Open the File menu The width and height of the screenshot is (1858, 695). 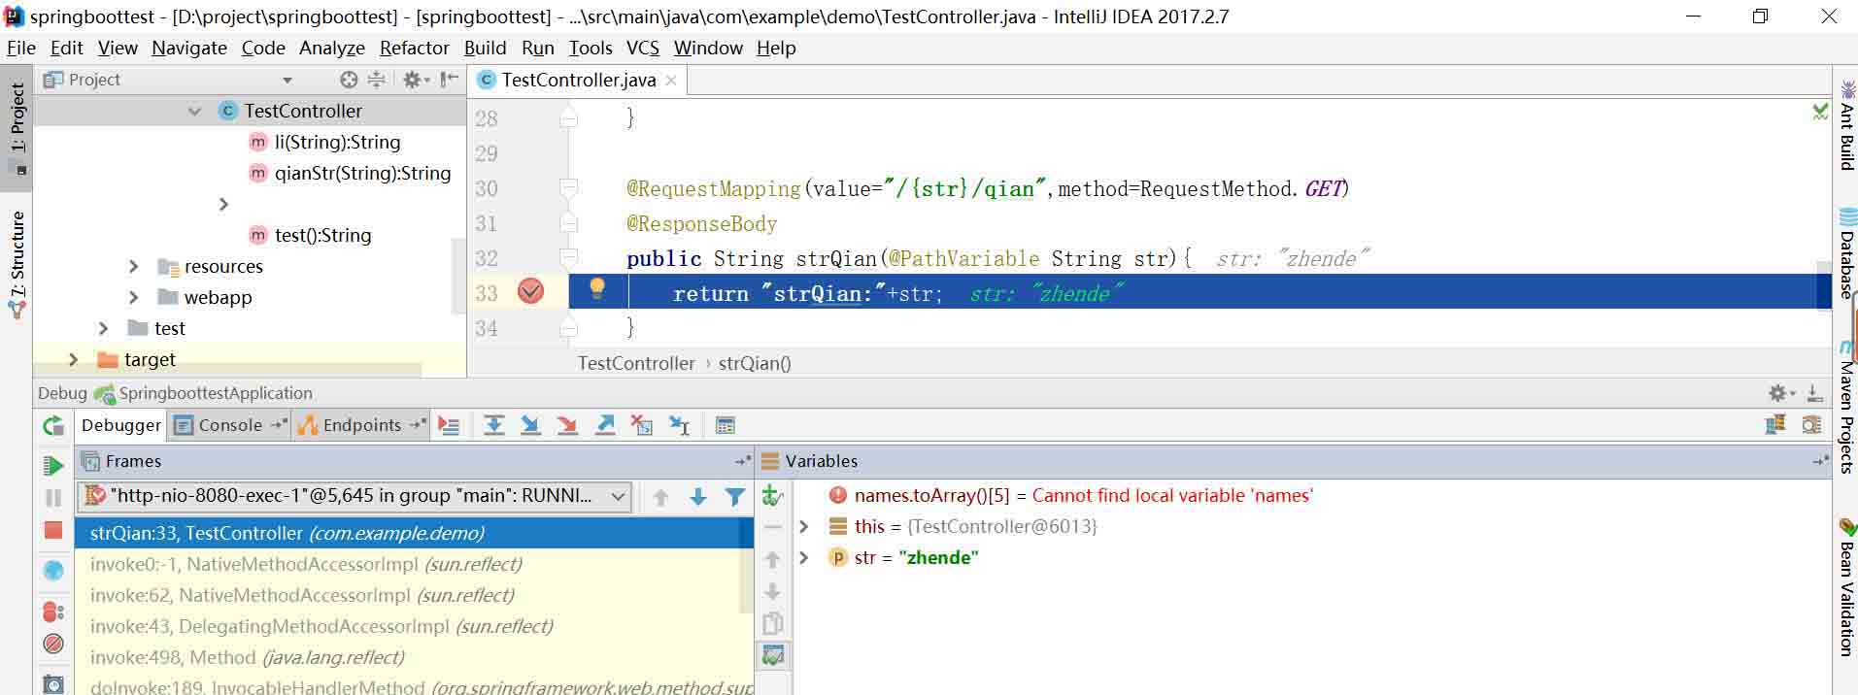point(21,48)
